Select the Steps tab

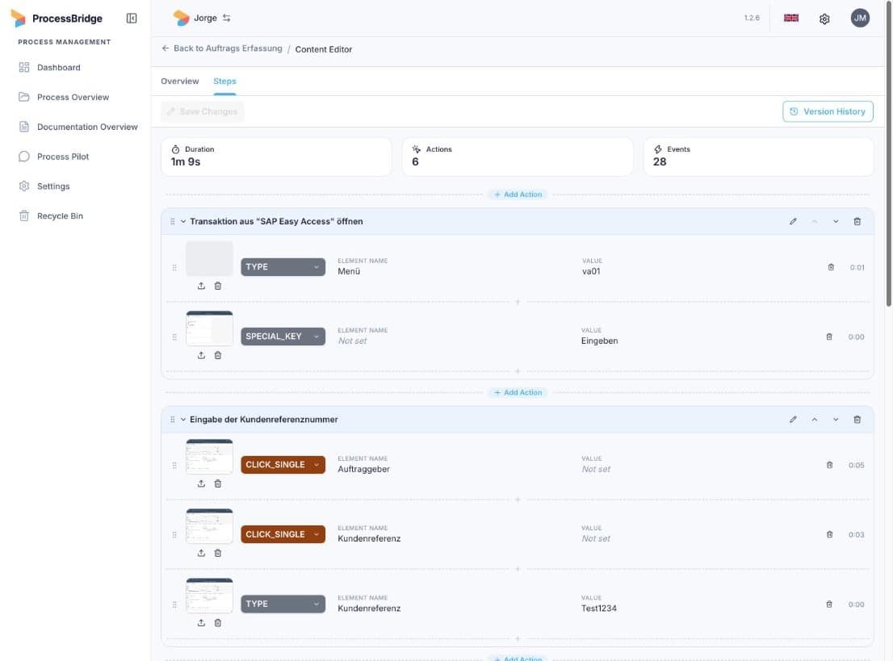click(x=224, y=82)
